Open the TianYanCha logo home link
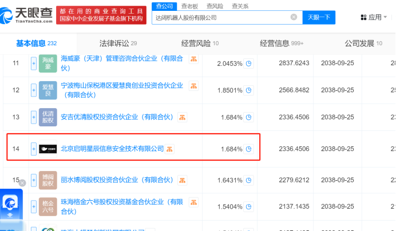Image resolution: width=396 pixels, height=231 pixels. [26, 15]
